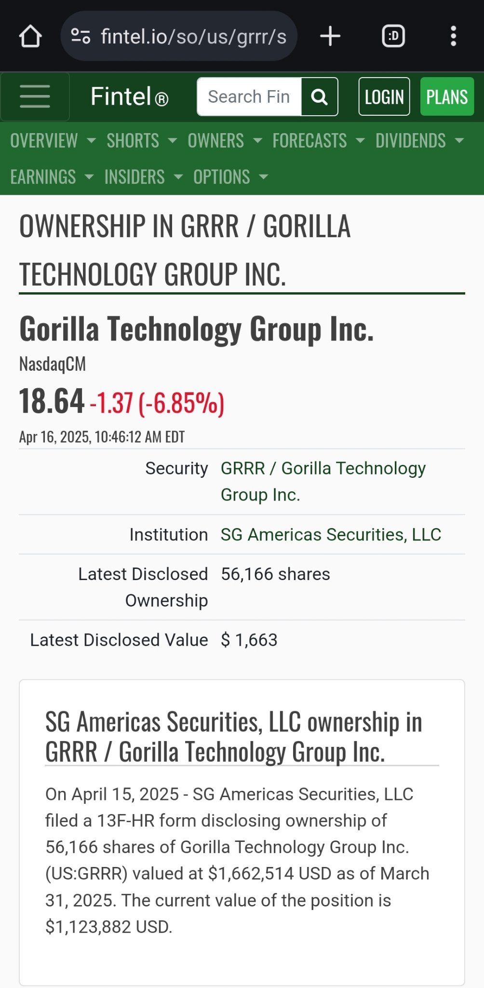Screen dimensions: 484x988
Task: Open the Forecasts menu
Action: pos(318,141)
